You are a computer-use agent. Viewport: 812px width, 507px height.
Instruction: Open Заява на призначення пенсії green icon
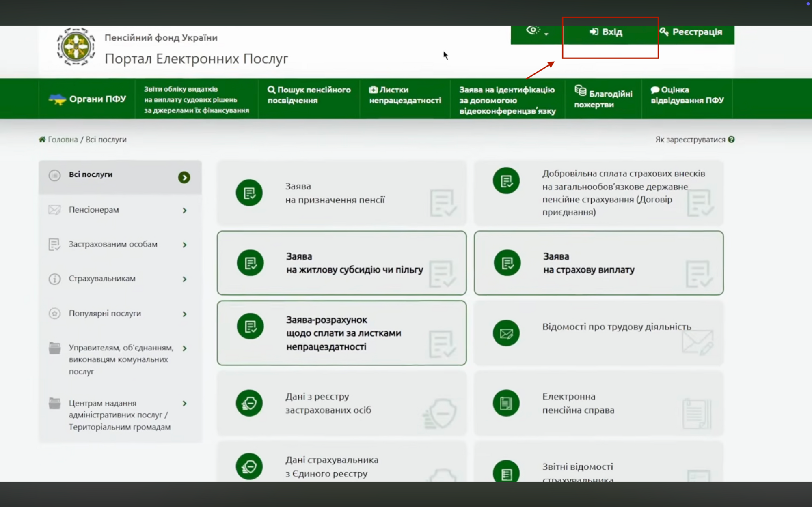tap(249, 193)
